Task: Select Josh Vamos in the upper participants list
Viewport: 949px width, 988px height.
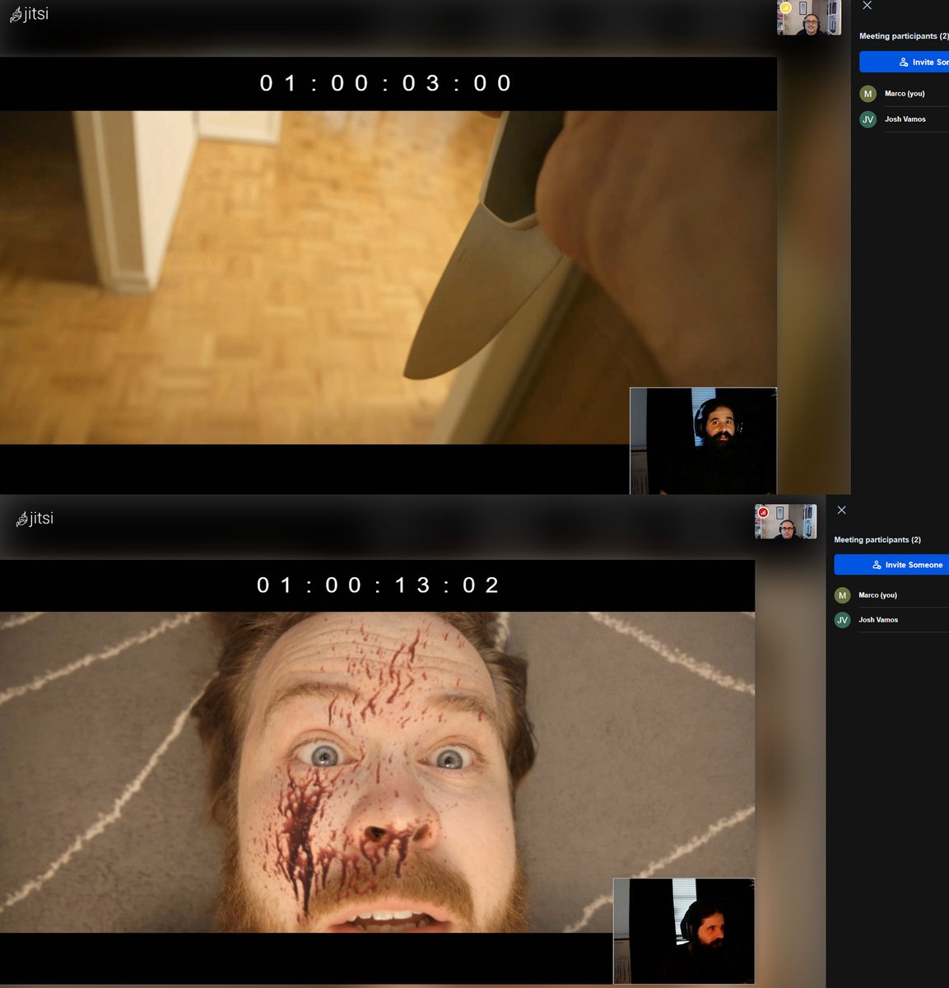Action: pos(904,119)
